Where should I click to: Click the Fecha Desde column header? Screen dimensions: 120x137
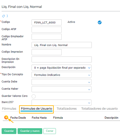[18, 118]
